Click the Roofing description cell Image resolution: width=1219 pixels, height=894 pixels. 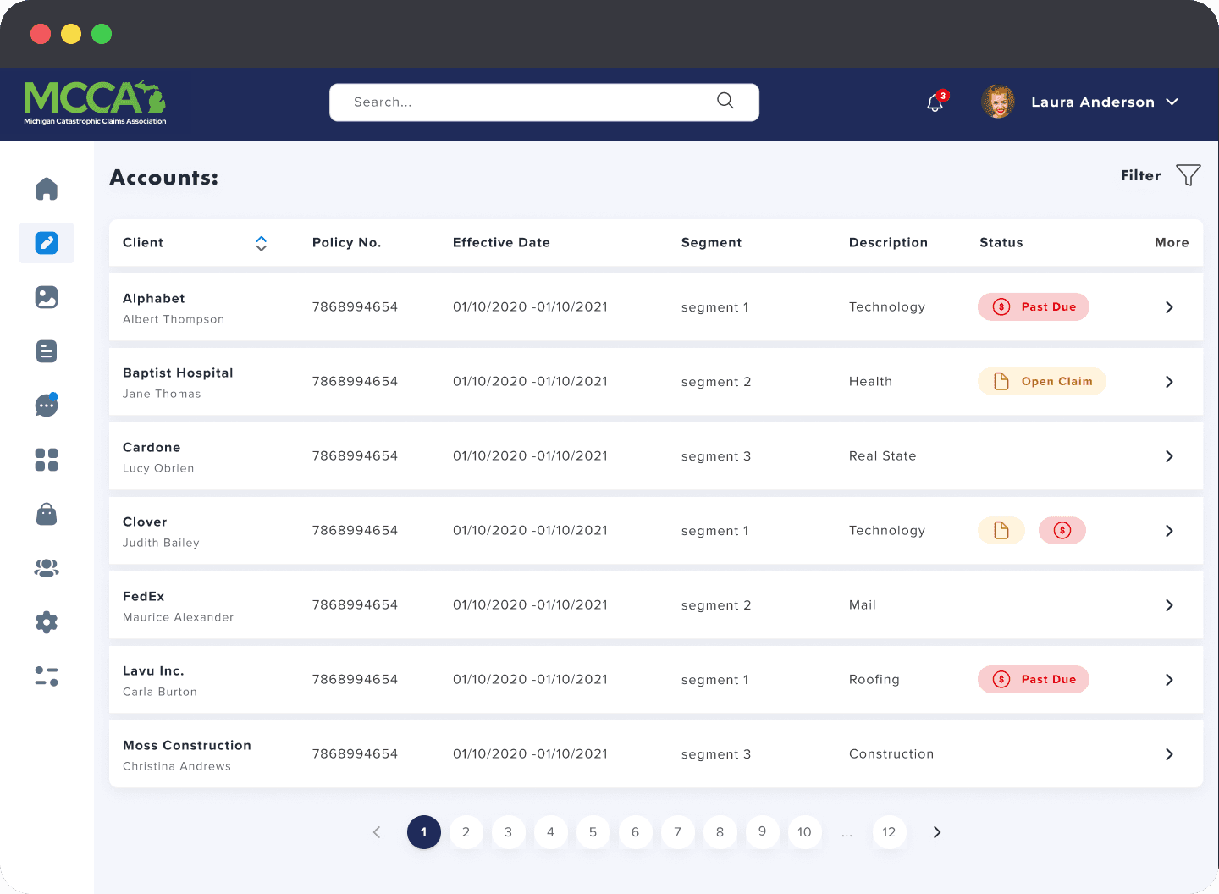click(x=874, y=680)
